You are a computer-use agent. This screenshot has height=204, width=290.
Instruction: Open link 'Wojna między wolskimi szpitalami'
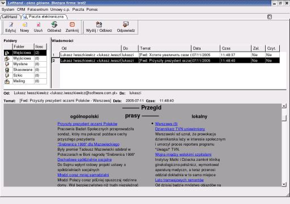pos(183,155)
